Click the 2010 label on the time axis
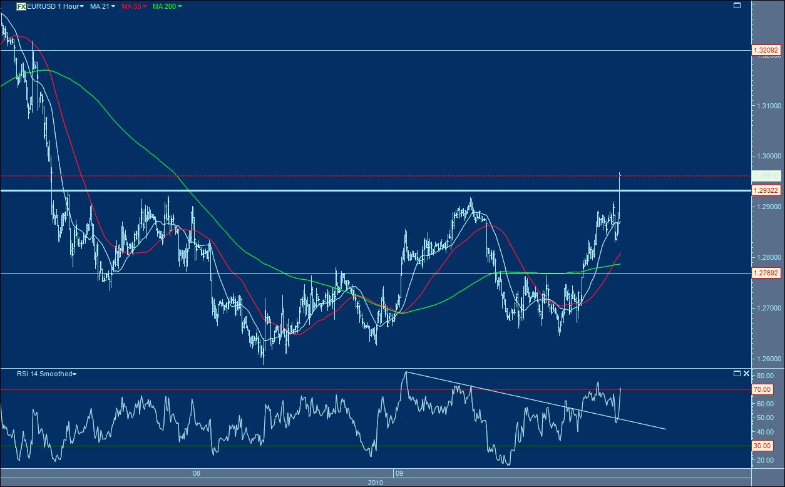 pyautogui.click(x=376, y=483)
